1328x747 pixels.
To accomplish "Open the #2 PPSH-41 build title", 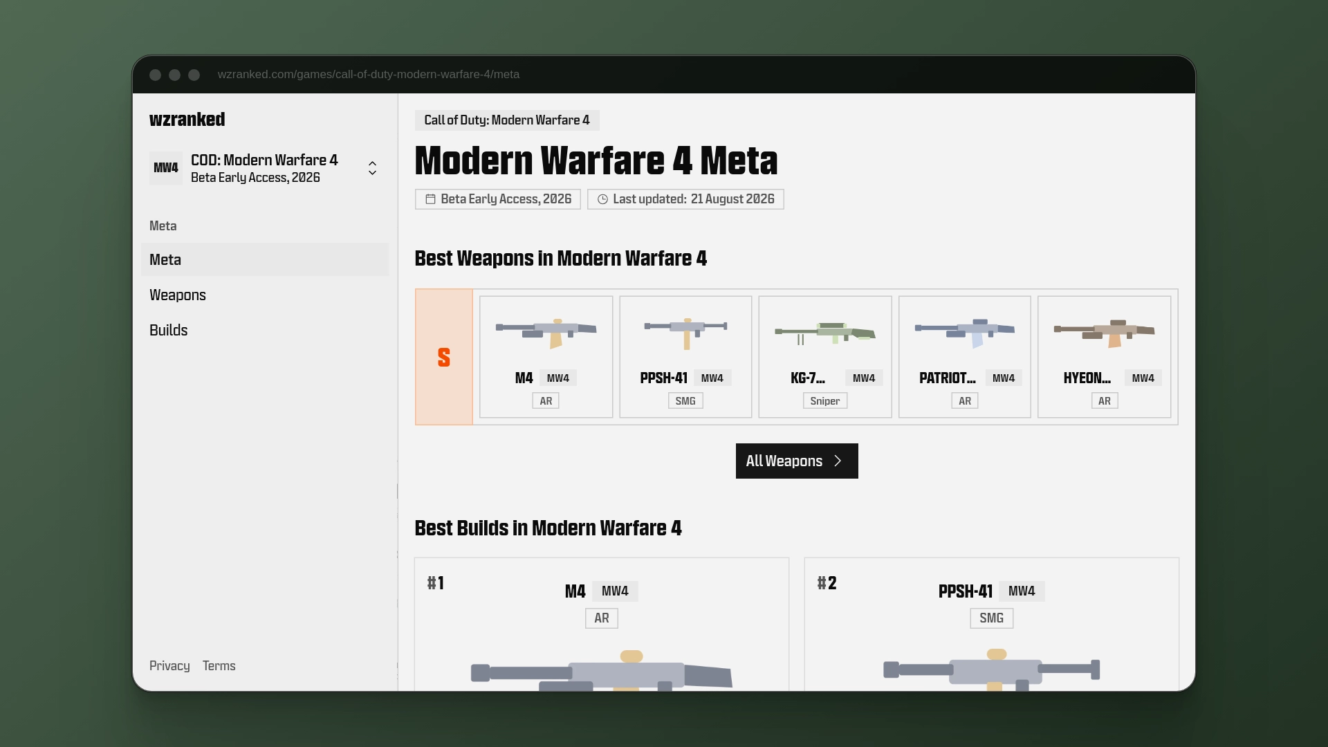I will [966, 591].
